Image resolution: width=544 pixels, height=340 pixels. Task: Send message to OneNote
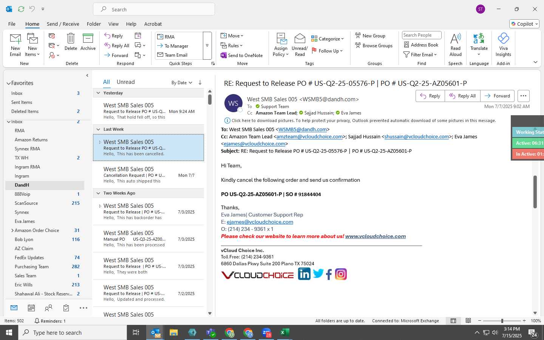(242, 56)
